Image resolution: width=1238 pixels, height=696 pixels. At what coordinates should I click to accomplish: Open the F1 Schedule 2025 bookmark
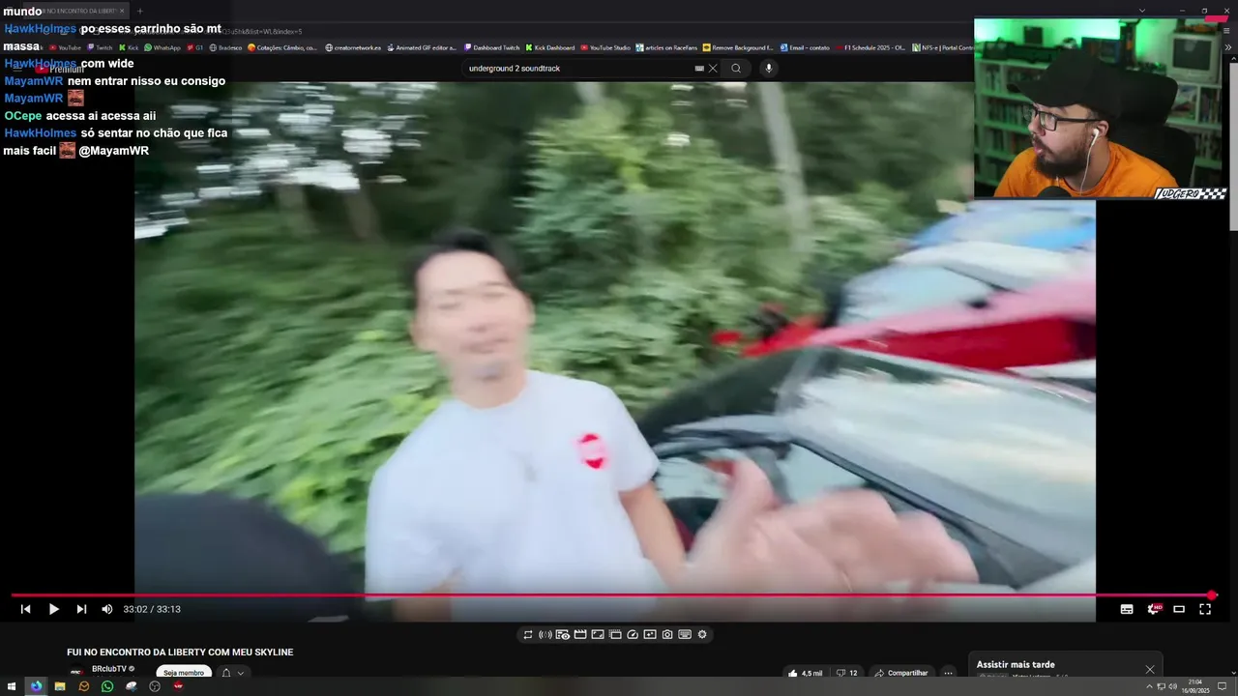click(x=870, y=47)
